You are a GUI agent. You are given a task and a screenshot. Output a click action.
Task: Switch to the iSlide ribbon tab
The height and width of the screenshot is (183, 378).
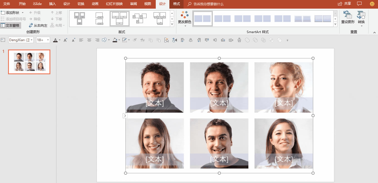coord(37,4)
